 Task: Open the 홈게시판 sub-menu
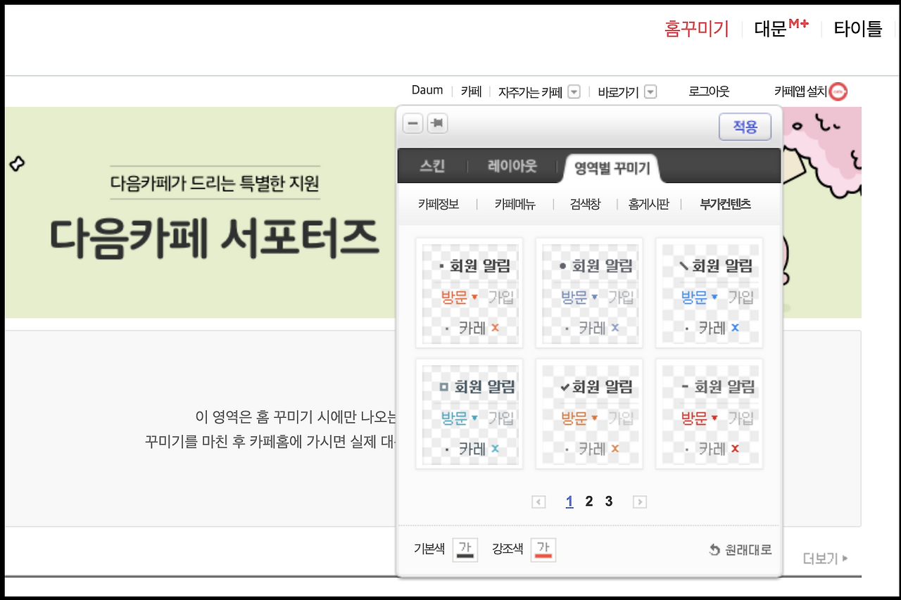click(x=648, y=204)
